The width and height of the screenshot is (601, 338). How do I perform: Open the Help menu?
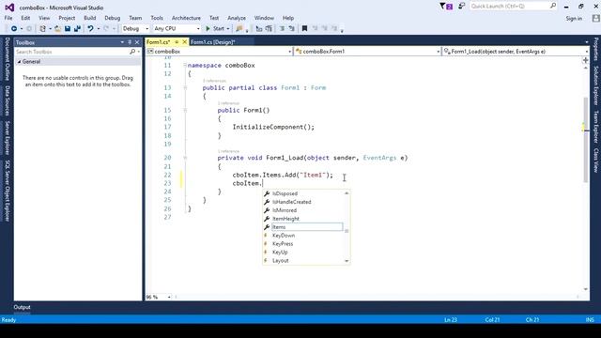[x=288, y=18]
